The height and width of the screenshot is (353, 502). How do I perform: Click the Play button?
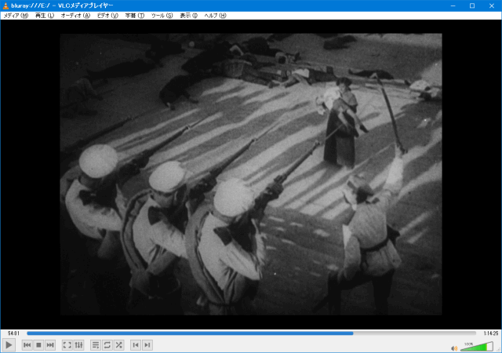tap(9, 345)
